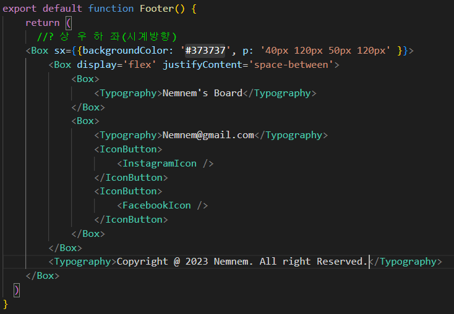Viewport: 454px width, 314px height.
Task: Click the 'function' keyword
Action: 111,9
